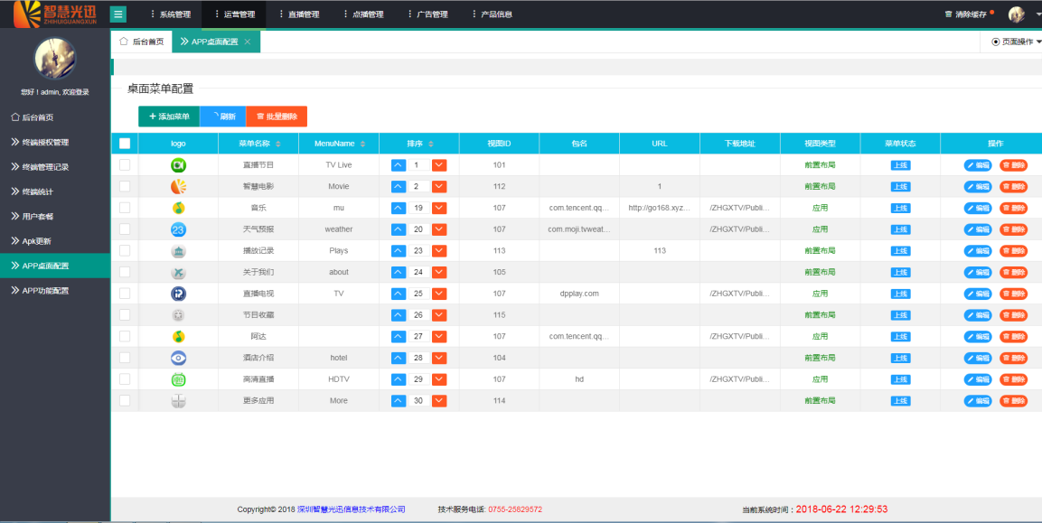Check the box for the 音乐 row
Image resolution: width=1042 pixels, height=523 pixels.
pyautogui.click(x=125, y=208)
